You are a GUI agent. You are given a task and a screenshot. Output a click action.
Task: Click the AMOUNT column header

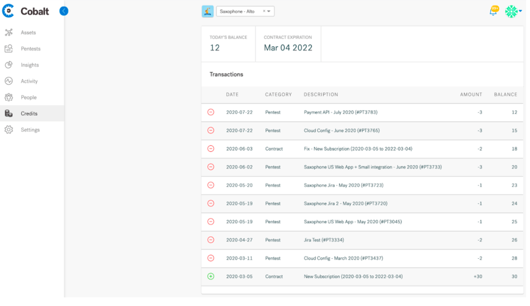click(x=471, y=95)
